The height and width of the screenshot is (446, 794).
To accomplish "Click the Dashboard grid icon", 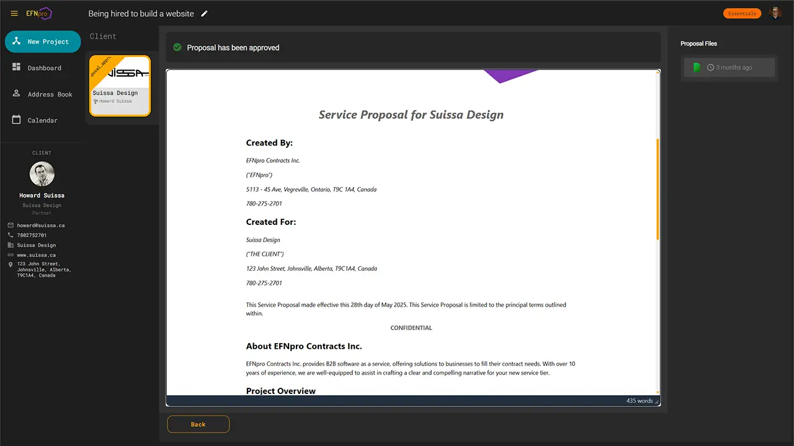I will tap(17, 67).
